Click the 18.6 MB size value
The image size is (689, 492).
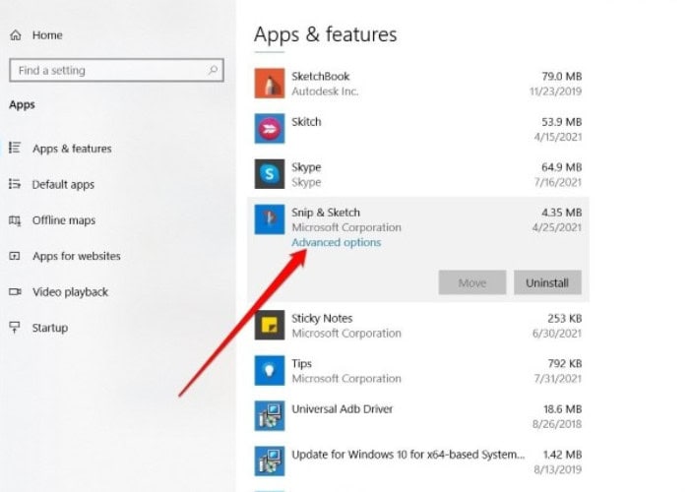tap(562, 409)
